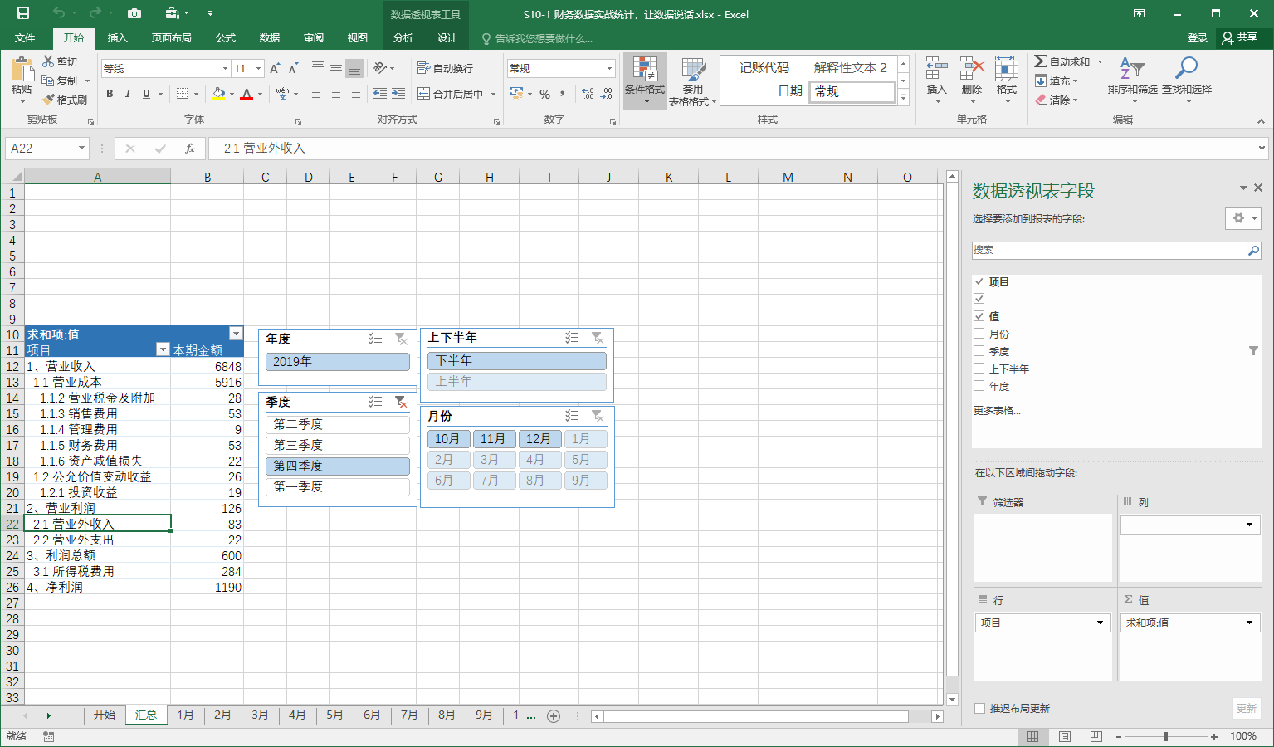Viewport: 1274px width, 747px height.
Task: Check the 年度 field checkbox
Action: (x=979, y=386)
